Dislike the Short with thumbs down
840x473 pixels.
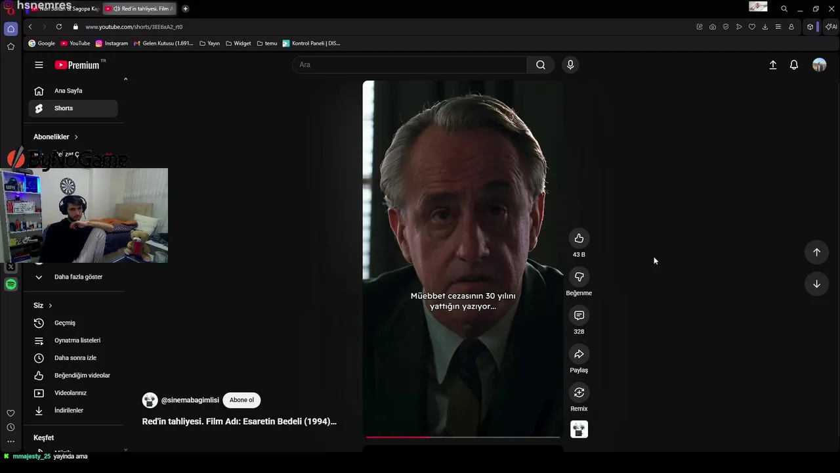click(x=579, y=277)
